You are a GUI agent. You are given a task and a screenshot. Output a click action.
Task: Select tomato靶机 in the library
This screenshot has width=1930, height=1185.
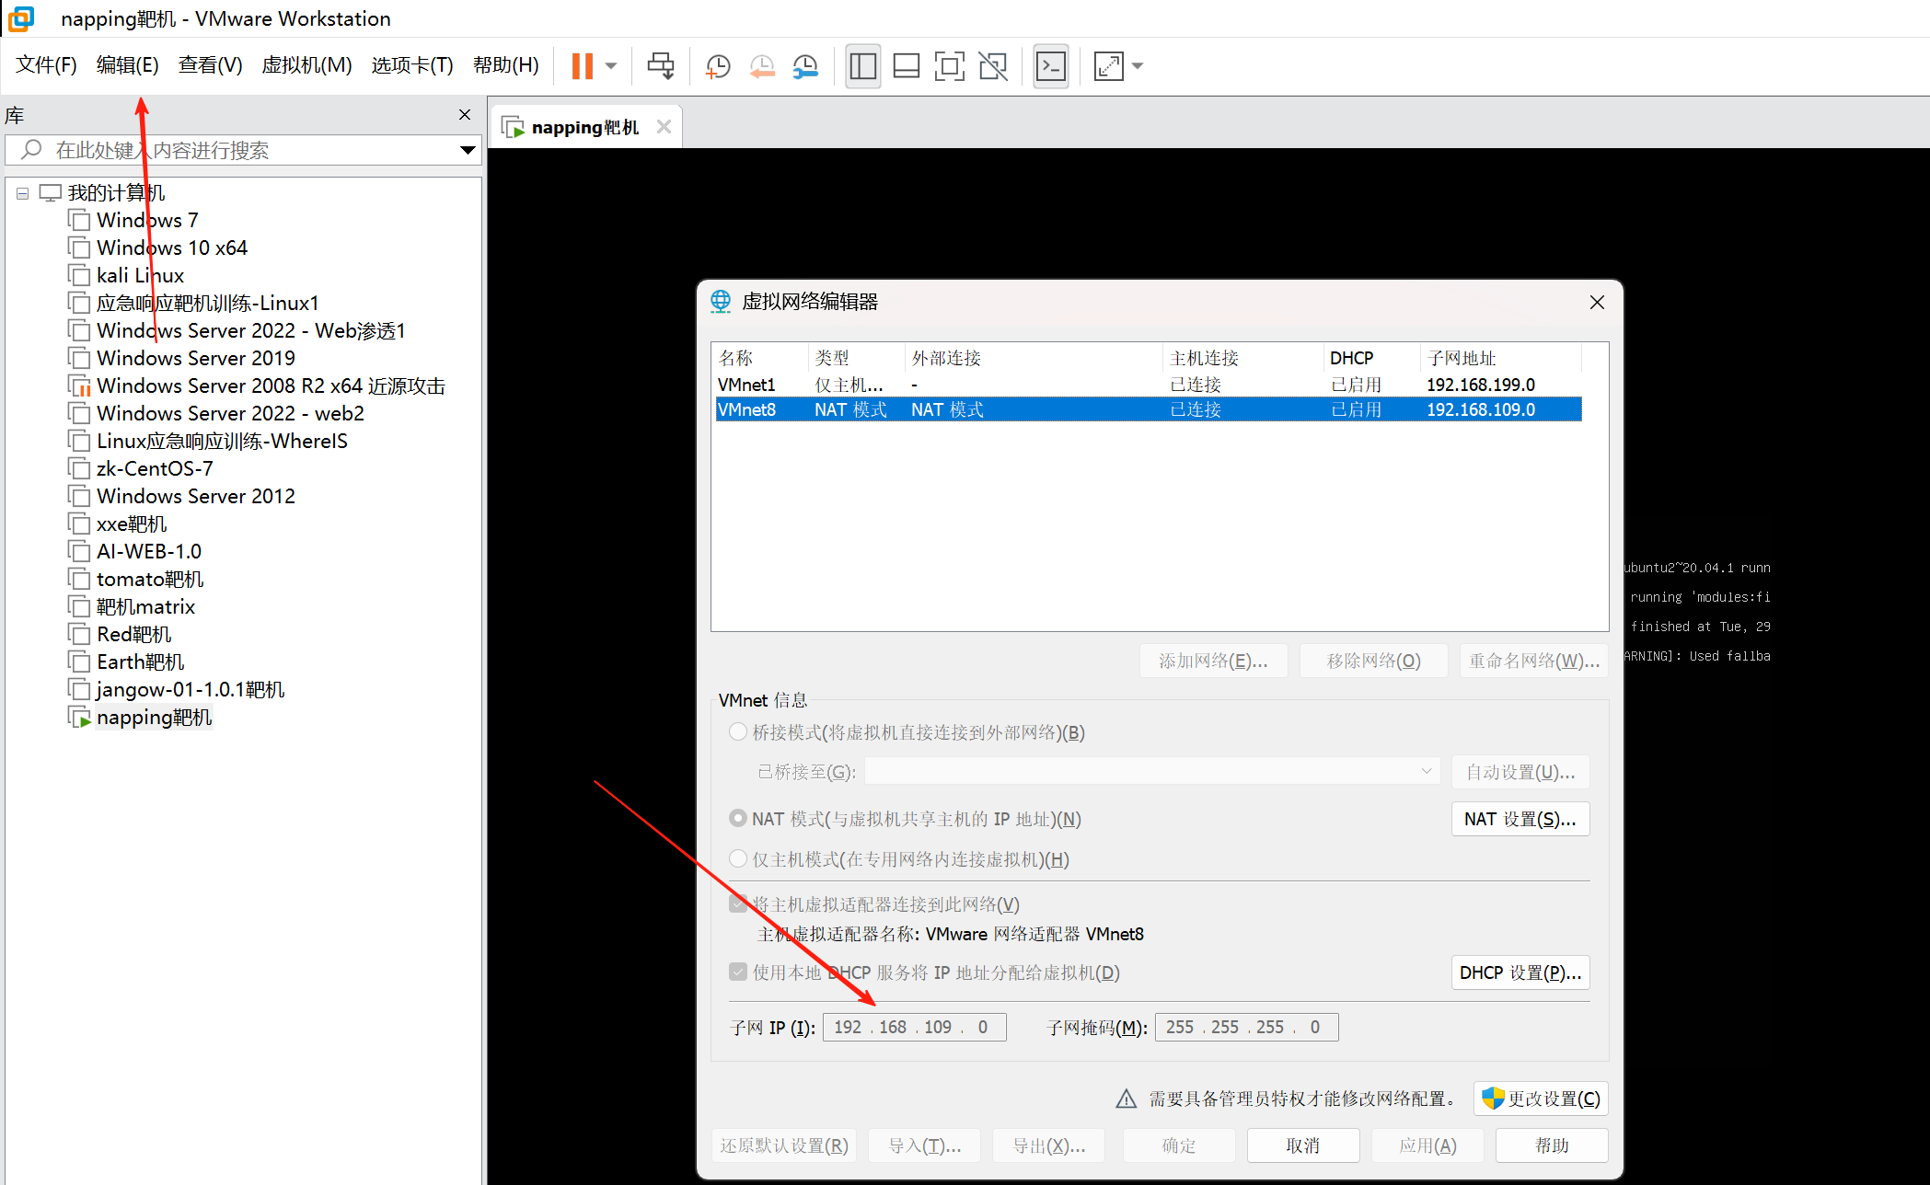[x=150, y=580]
